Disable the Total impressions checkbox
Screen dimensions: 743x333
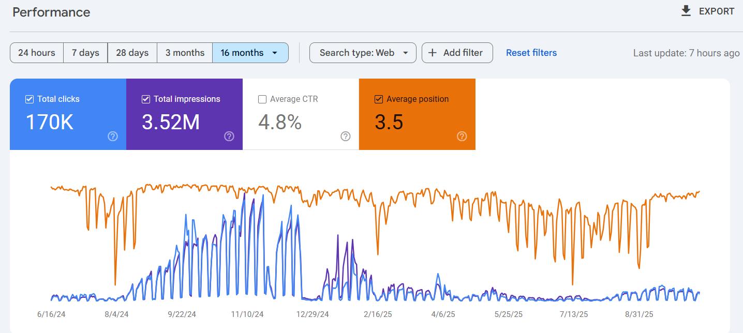[x=145, y=99]
